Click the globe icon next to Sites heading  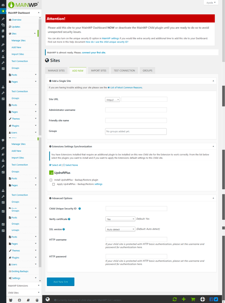(x=47, y=61)
